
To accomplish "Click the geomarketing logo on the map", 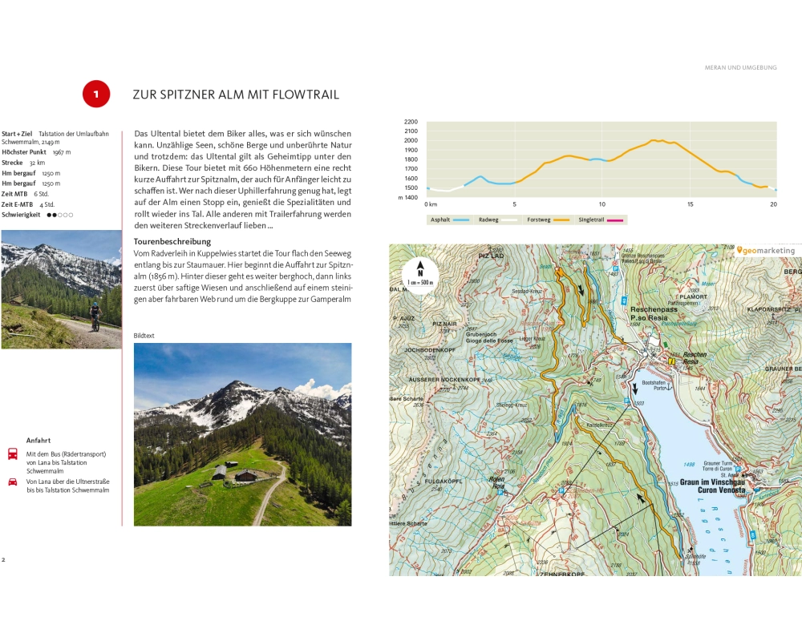I will pos(765,251).
